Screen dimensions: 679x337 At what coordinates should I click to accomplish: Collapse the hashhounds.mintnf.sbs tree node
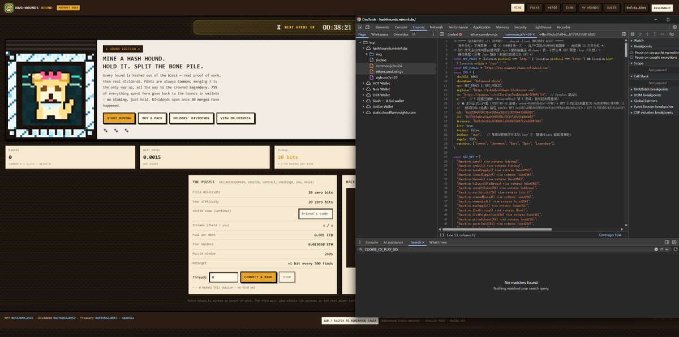point(364,48)
